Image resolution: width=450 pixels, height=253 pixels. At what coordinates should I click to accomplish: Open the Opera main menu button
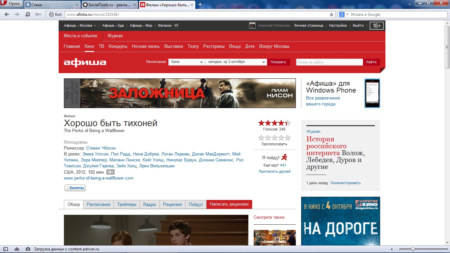point(12,4)
